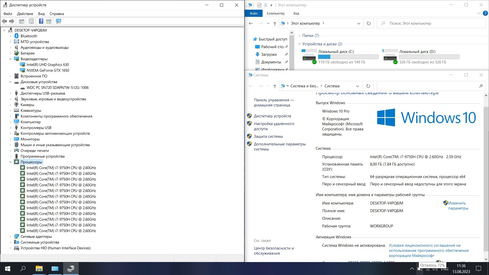The width and height of the screenshot is (489, 275).
Task: Open Панель управления домашняя страница link
Action: point(274,103)
